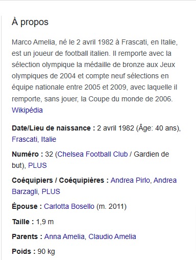
Task: Click the 1,9 m height value
Action: tap(45, 222)
